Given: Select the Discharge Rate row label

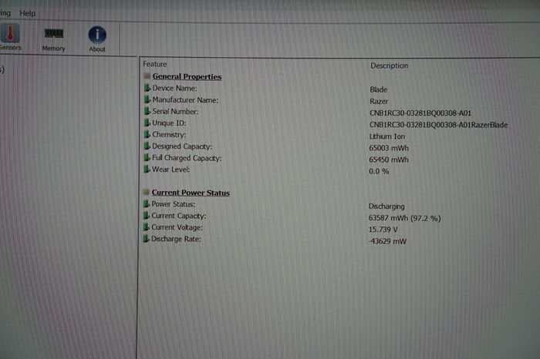Looking at the screenshot, I should (176, 239).
